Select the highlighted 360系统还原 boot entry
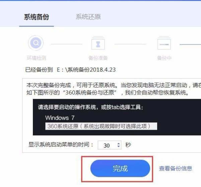The image size is (201, 187). 101,126
